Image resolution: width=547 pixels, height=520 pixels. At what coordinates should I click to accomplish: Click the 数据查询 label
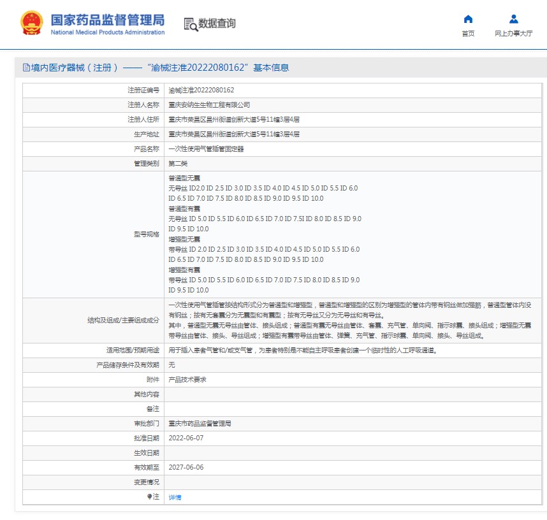(217, 24)
